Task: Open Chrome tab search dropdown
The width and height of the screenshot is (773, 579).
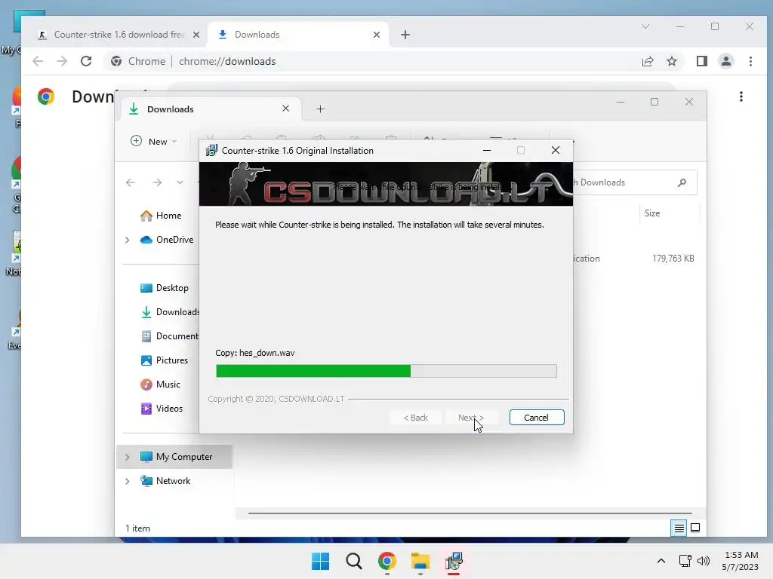Action: (645, 26)
